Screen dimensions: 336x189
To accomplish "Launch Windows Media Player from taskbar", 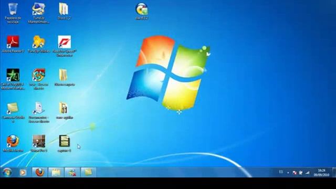I will point(23,173).
